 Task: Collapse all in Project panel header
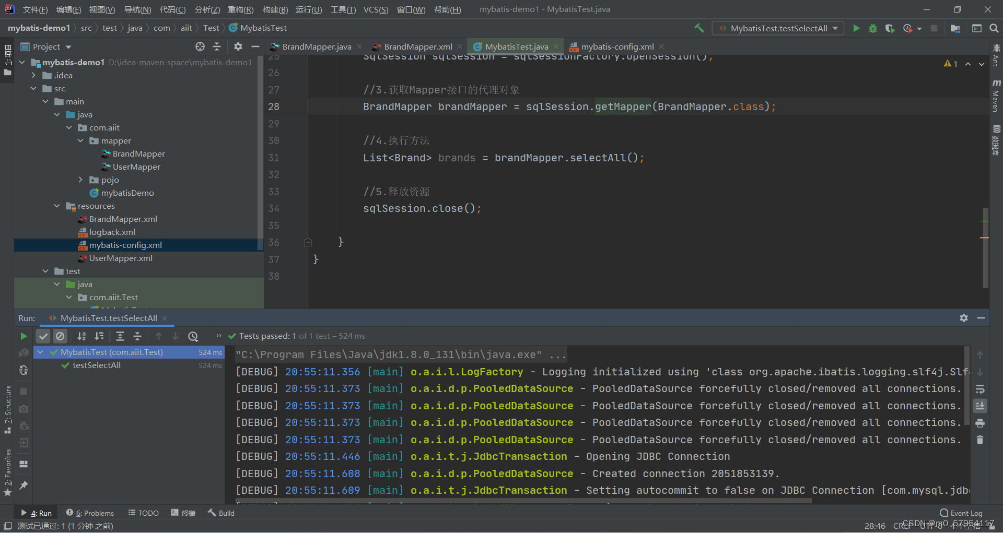pos(217,46)
